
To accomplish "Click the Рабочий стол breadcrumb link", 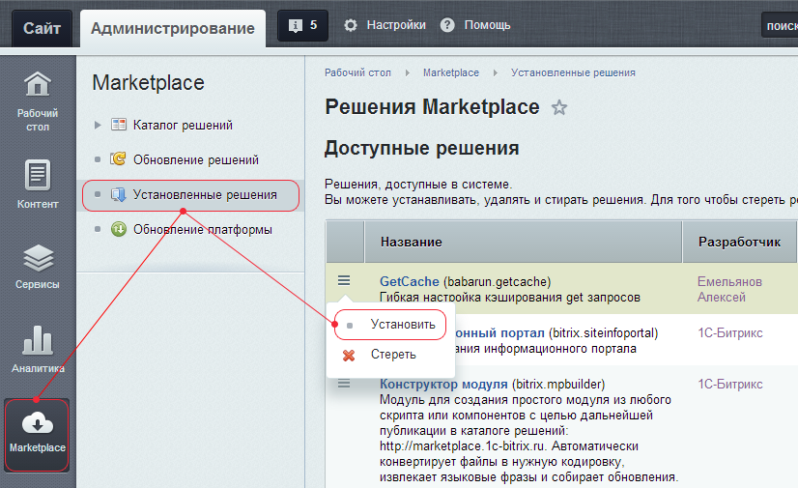I will coord(357,72).
